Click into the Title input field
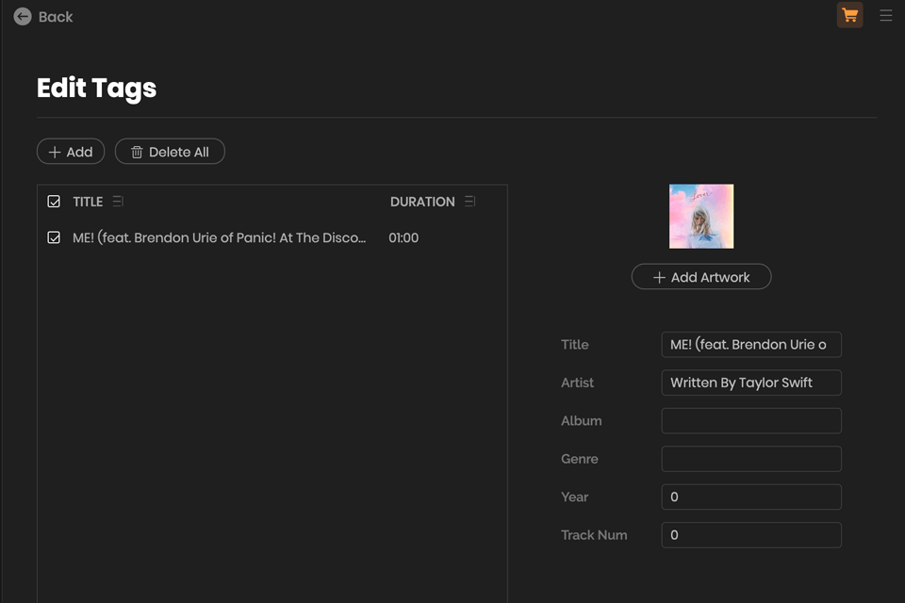Screen dimensions: 905x603 click(x=751, y=345)
